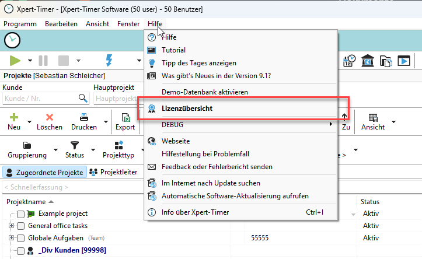Screen dimensions: 422x259
Task: Open the bank building icon in toolbar
Action: pos(368,61)
